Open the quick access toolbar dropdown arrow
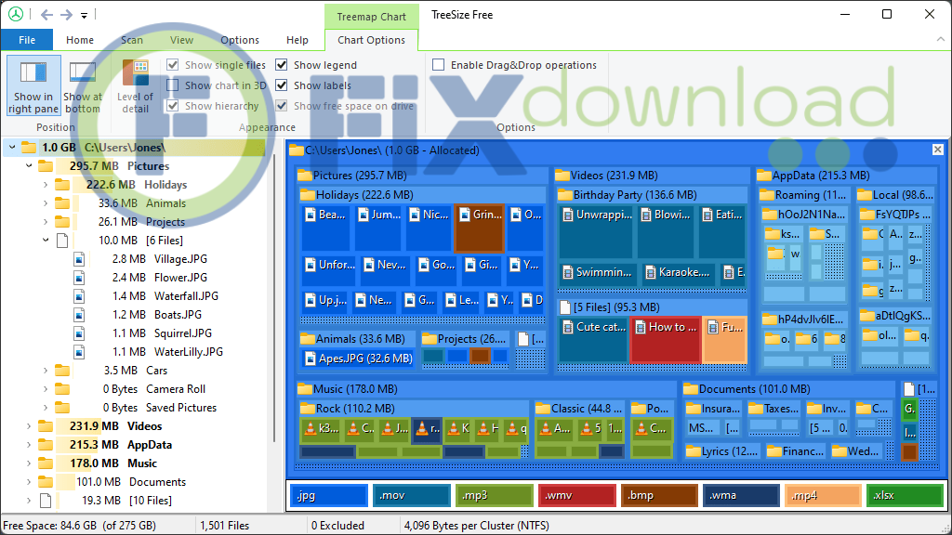 coord(85,16)
